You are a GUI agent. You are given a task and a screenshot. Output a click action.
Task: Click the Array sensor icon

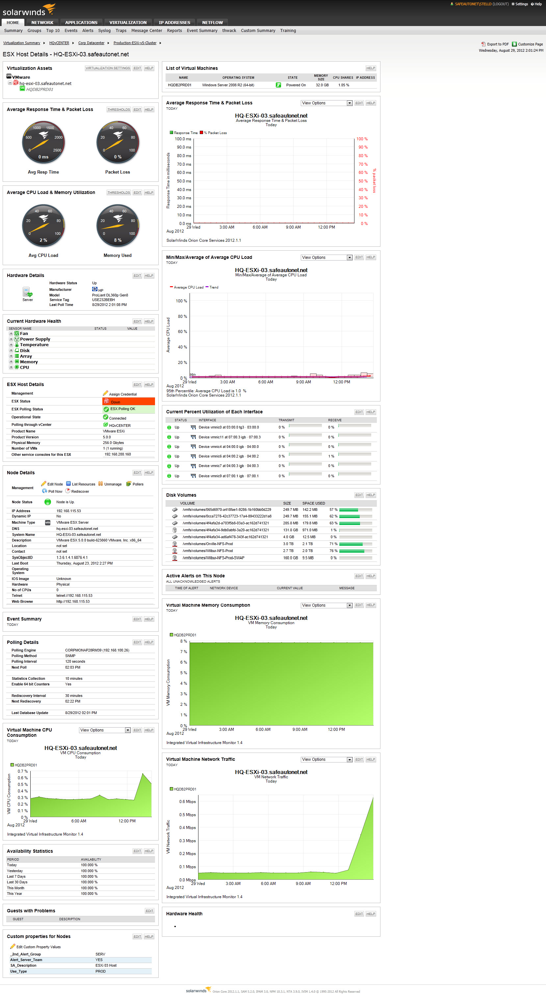click(x=16, y=356)
